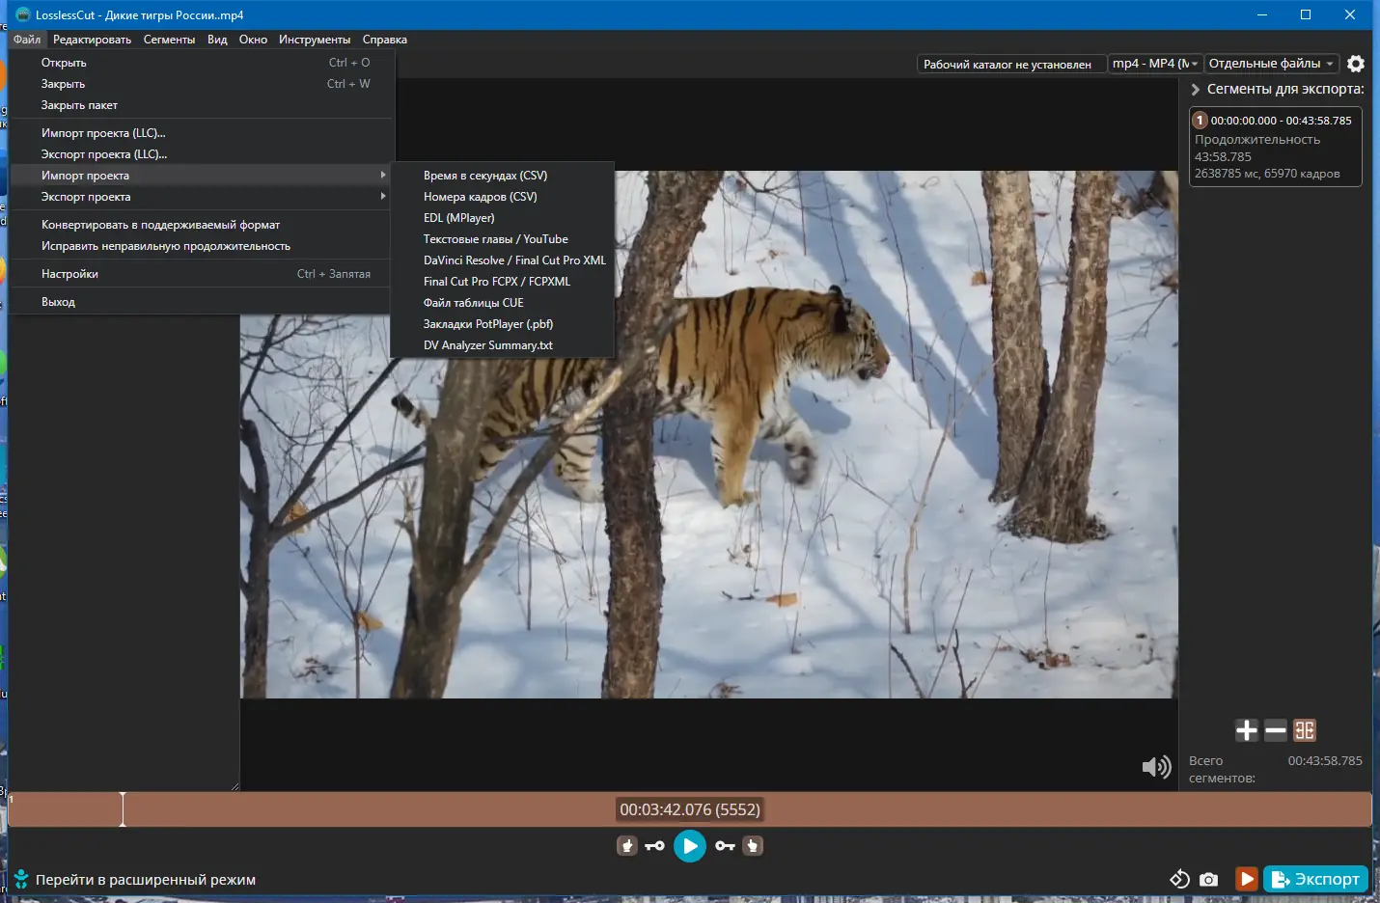Split the segment at the cursor icon
This screenshot has height=903, width=1380.
[1305, 730]
